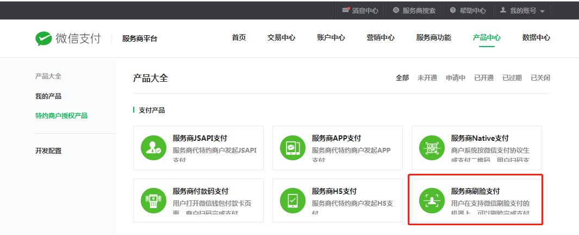
Task: Click the message center envelope icon
Action: 346,10
